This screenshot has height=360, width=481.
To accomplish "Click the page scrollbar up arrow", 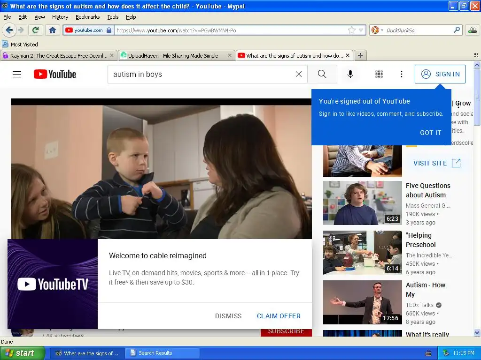I will 477,65.
